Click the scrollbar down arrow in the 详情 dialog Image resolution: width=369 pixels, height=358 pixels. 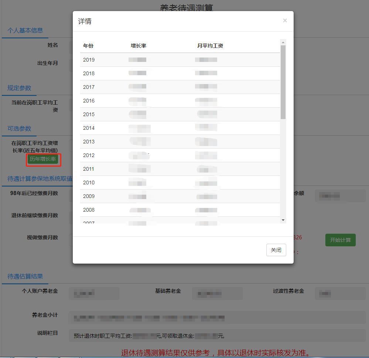tap(283, 220)
